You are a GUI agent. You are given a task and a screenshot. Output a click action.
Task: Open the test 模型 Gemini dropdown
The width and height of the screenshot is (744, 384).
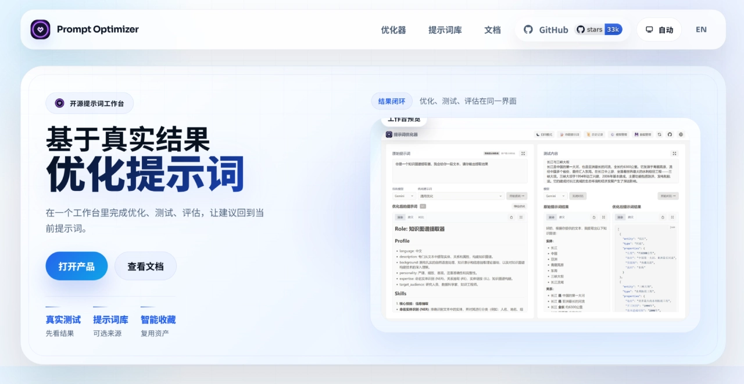(555, 196)
